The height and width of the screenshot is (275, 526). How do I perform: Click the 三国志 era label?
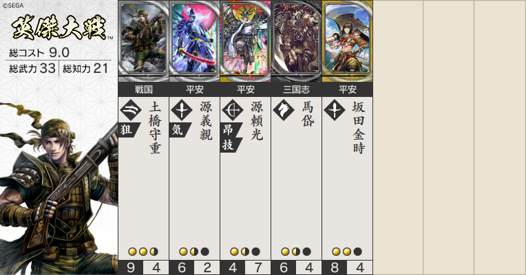coord(297,89)
